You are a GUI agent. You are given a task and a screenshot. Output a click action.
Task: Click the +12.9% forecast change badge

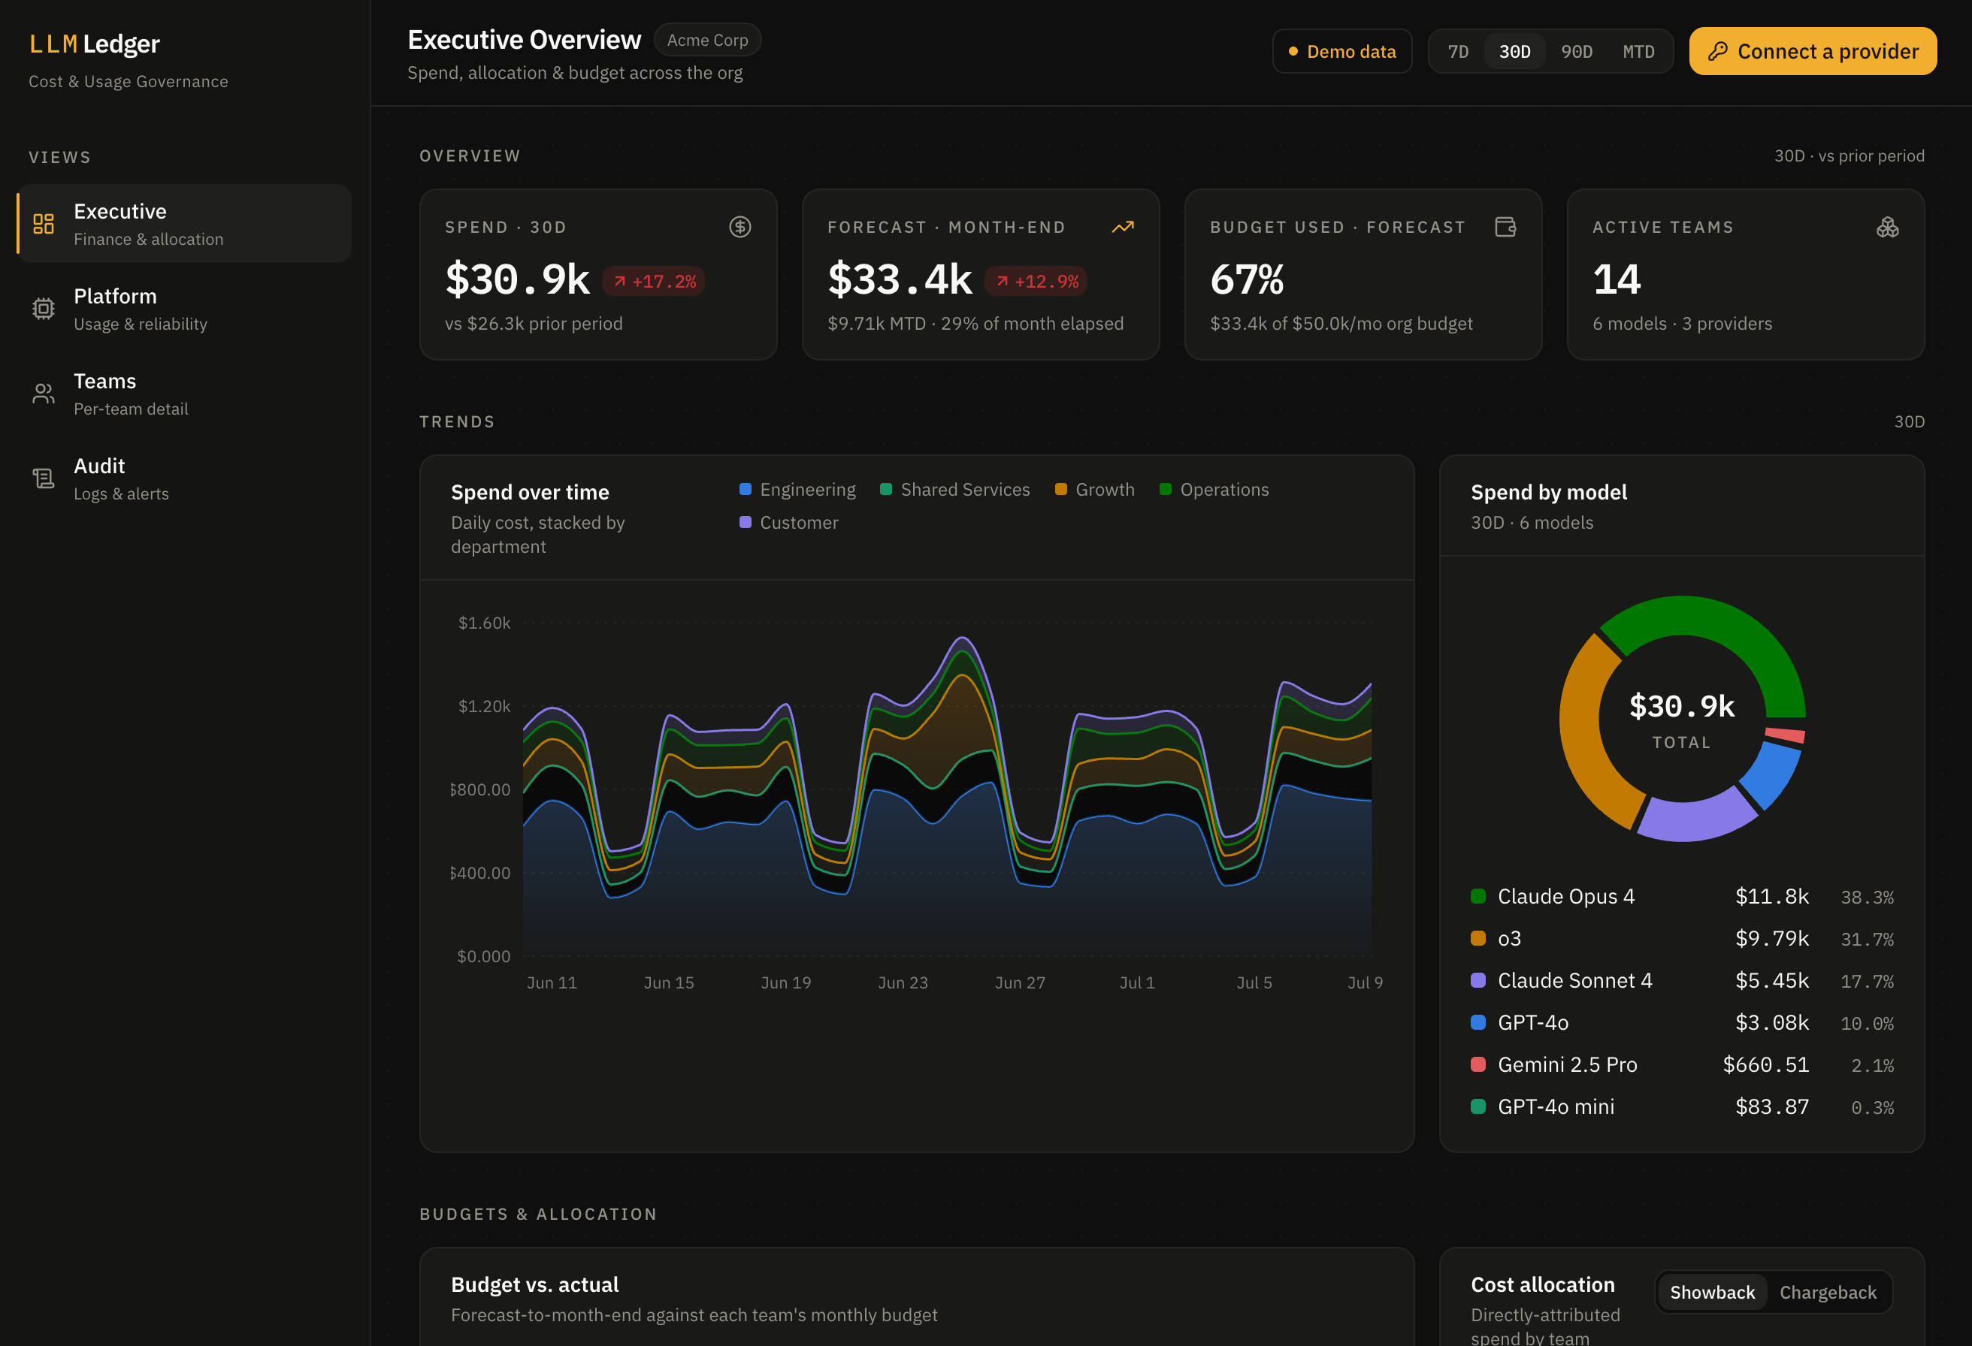[x=1036, y=282]
